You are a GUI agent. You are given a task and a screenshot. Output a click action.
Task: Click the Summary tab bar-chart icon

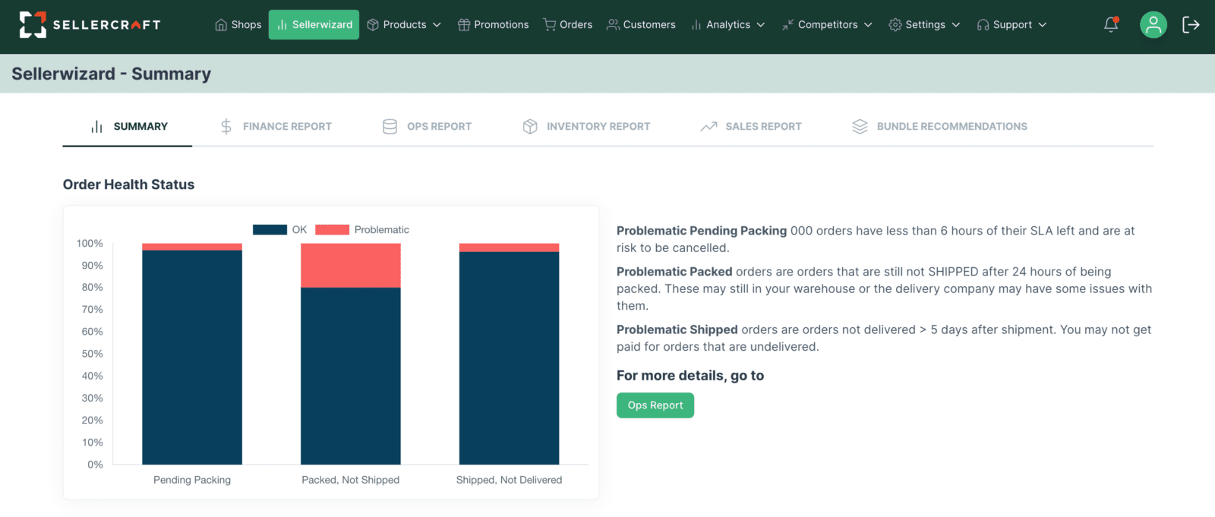[x=97, y=127]
